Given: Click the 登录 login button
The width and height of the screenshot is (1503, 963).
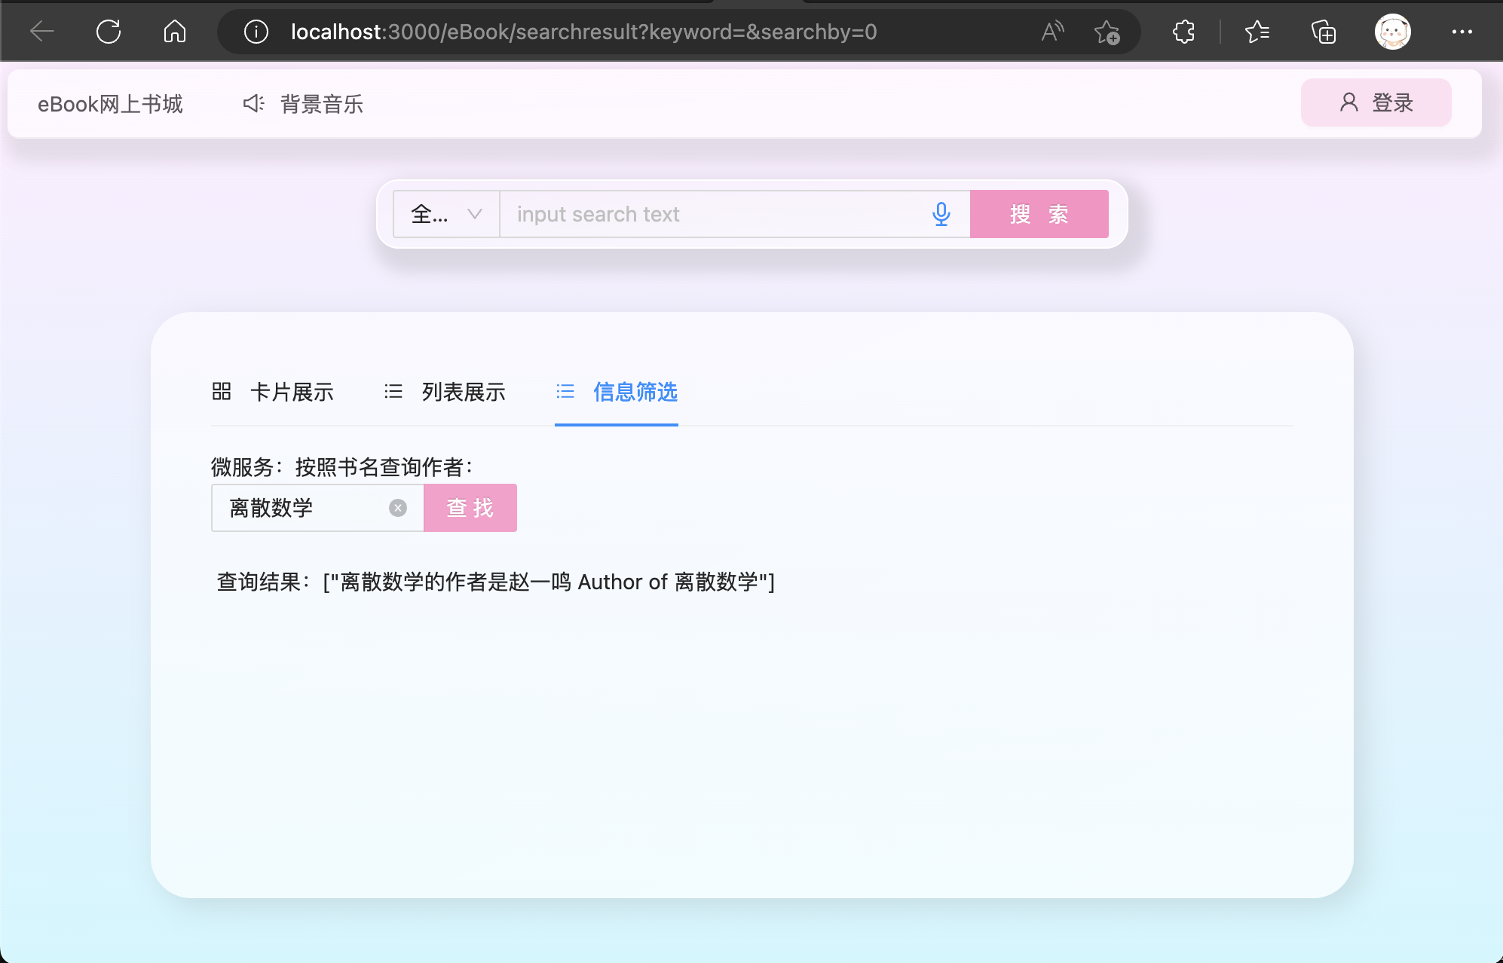Looking at the screenshot, I should pos(1375,102).
